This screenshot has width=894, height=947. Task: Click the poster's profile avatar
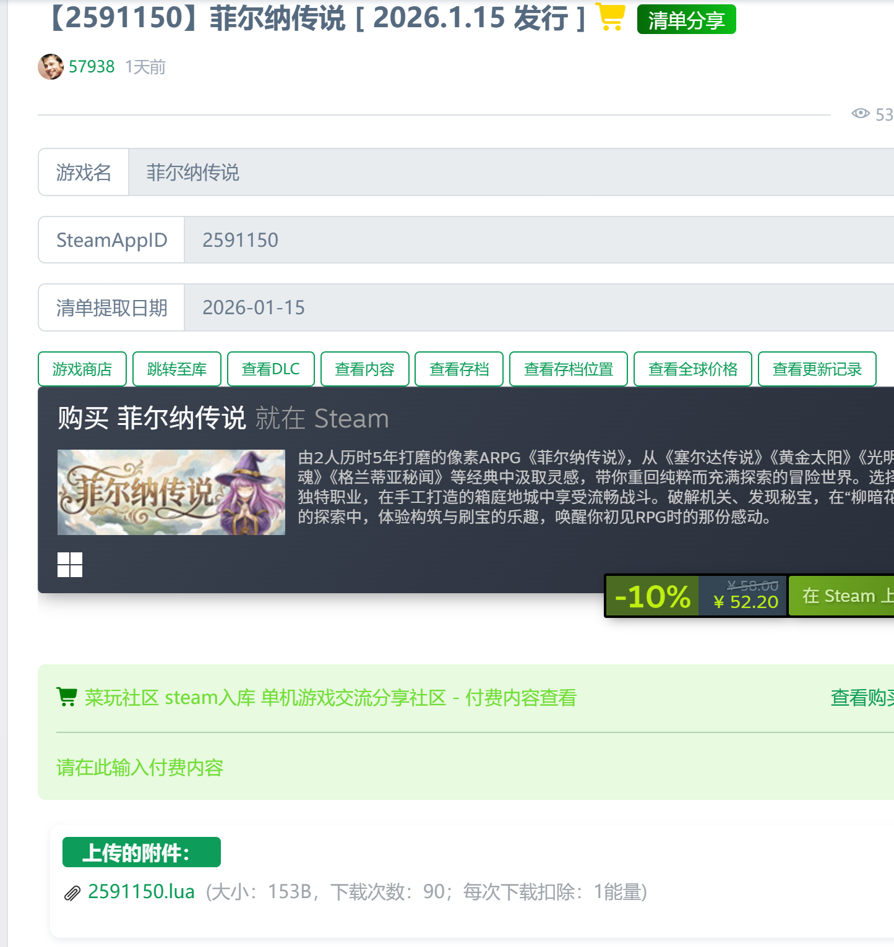[x=51, y=67]
